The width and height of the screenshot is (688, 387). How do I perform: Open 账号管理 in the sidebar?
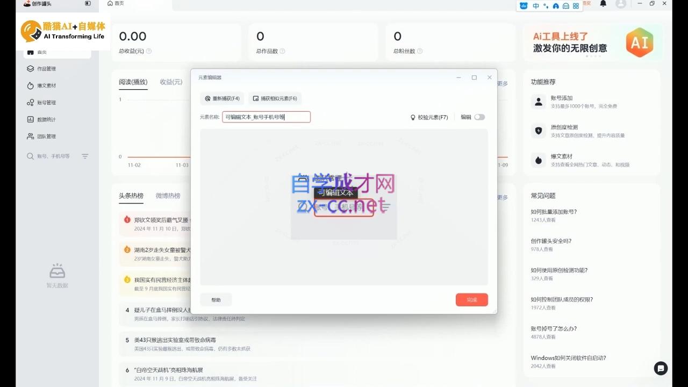coord(42,103)
